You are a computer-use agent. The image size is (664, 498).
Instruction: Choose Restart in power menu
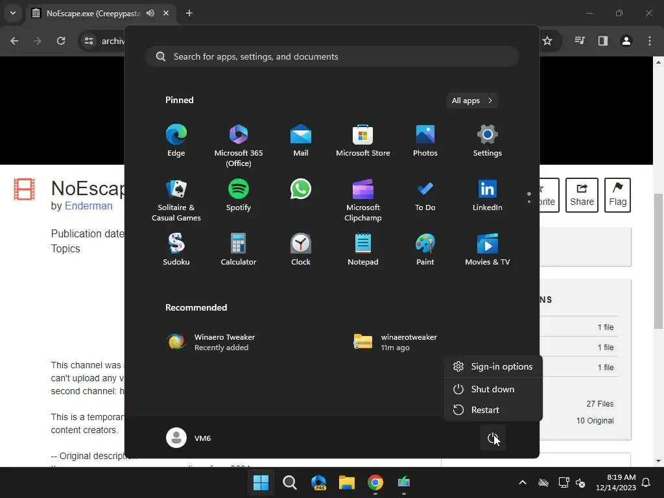(x=493, y=410)
